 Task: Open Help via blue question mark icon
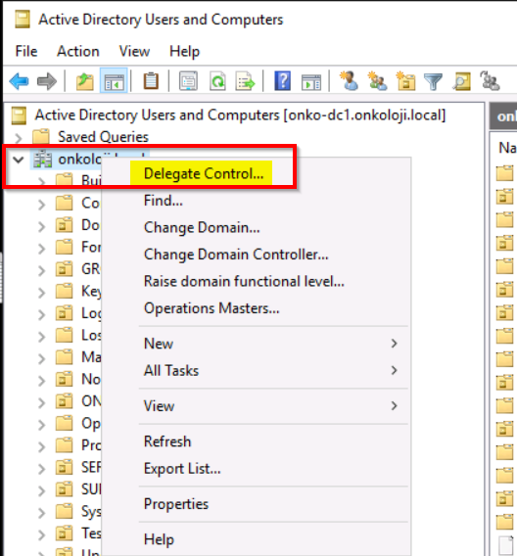283,81
